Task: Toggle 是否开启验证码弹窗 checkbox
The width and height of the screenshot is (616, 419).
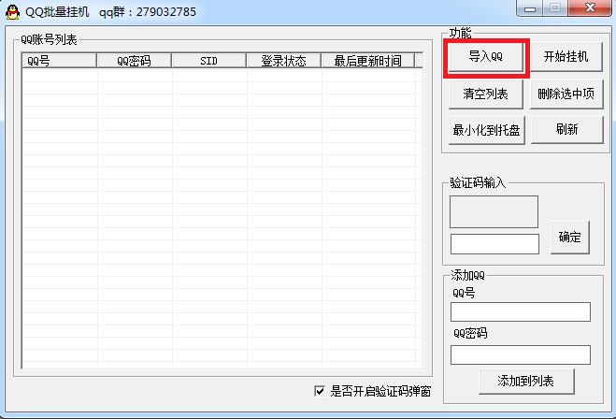Action: click(320, 391)
